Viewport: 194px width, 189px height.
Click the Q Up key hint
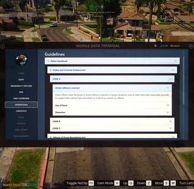131,183
